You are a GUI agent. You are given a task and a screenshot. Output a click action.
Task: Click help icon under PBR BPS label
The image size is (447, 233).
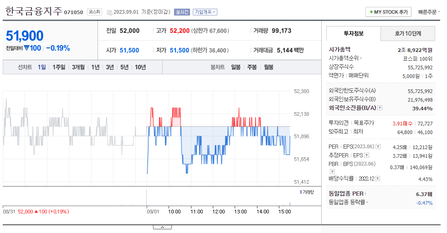332,171
